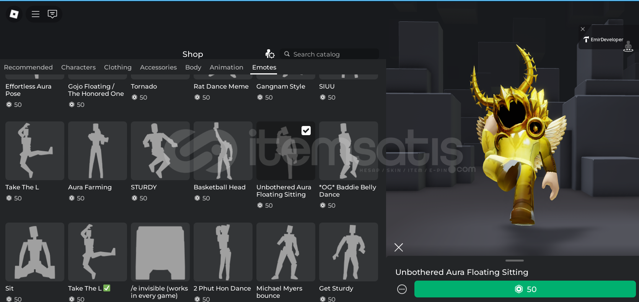This screenshot has width=639, height=302.
Task: Focus the Search catalog field
Action: 329,54
